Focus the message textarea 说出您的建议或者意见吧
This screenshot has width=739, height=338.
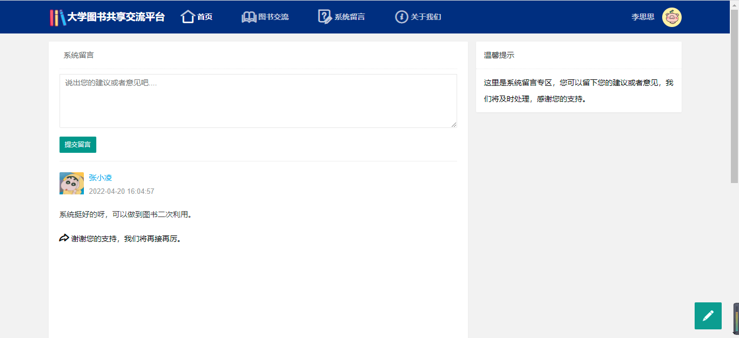click(258, 101)
